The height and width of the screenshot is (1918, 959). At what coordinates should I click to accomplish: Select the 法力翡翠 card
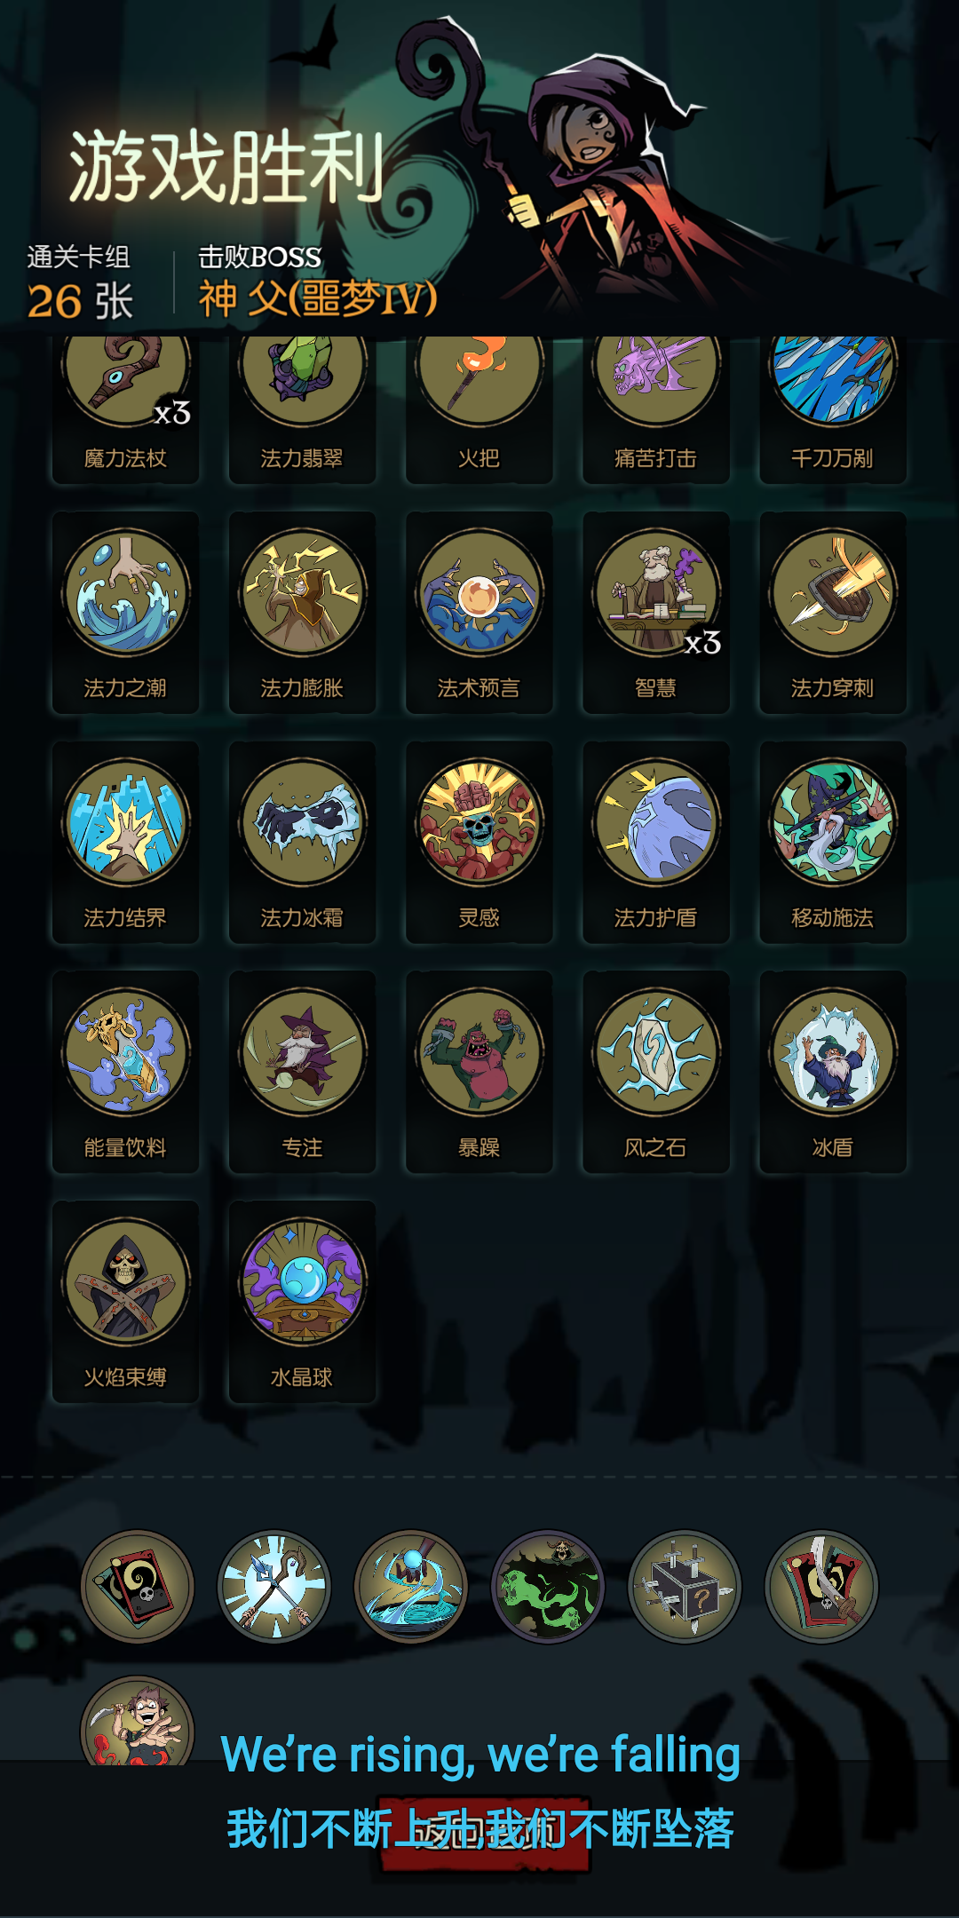(x=302, y=408)
